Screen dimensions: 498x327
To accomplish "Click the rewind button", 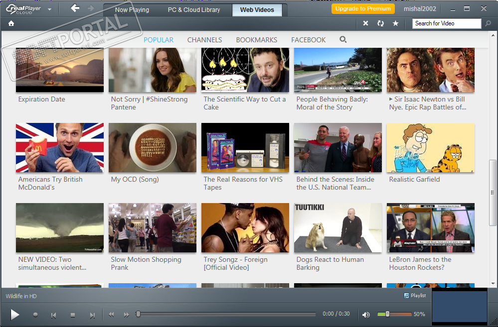I will coord(111,315).
